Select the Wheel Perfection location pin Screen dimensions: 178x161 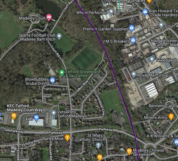pyautogui.click(x=111, y=12)
